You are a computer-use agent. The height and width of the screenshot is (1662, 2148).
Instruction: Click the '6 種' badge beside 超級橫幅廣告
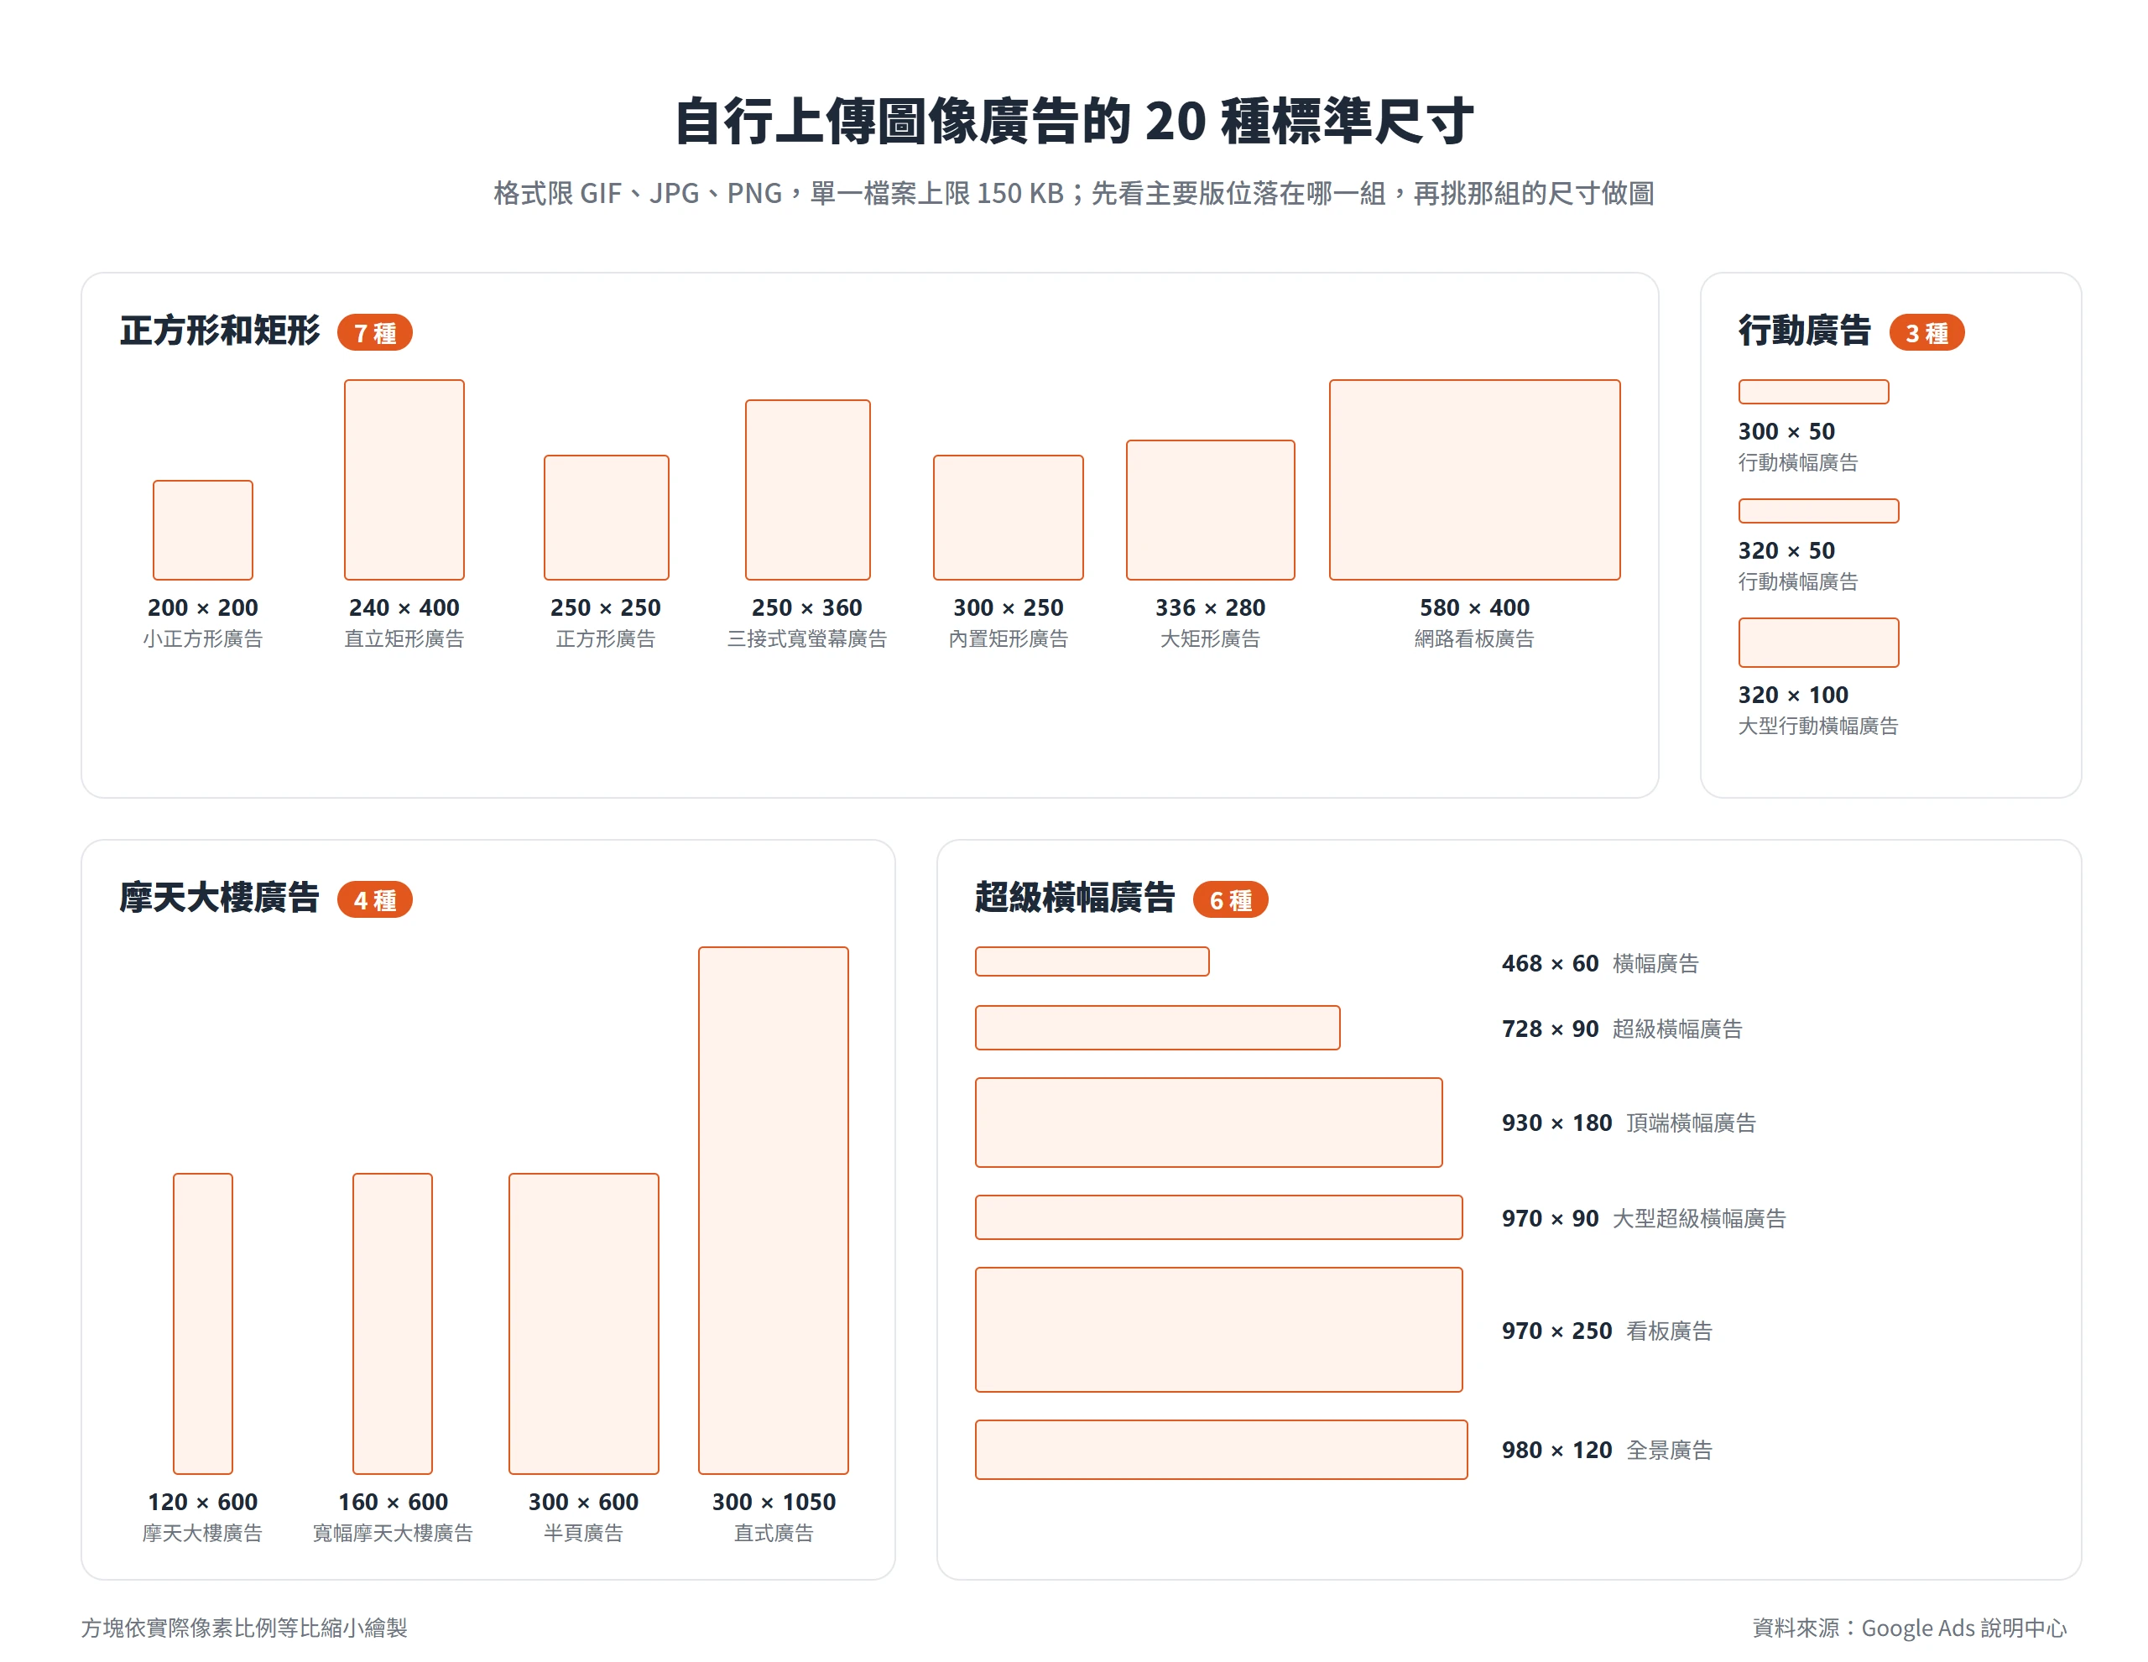coord(1230,899)
